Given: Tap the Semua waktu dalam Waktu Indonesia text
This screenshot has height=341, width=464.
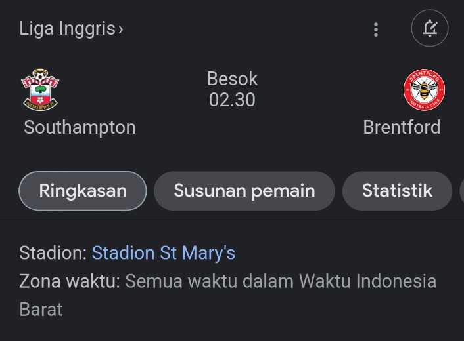Looking at the screenshot, I should (281, 281).
